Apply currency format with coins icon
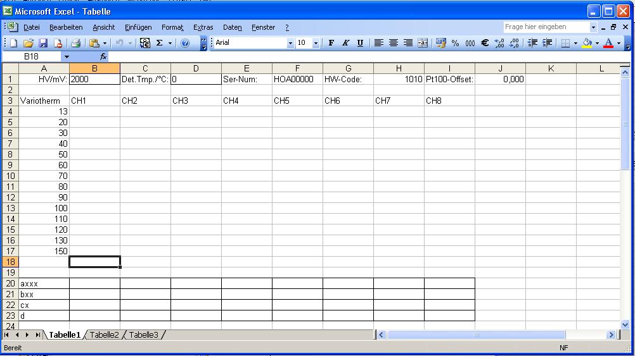This screenshot has width=635, height=356. coord(440,43)
